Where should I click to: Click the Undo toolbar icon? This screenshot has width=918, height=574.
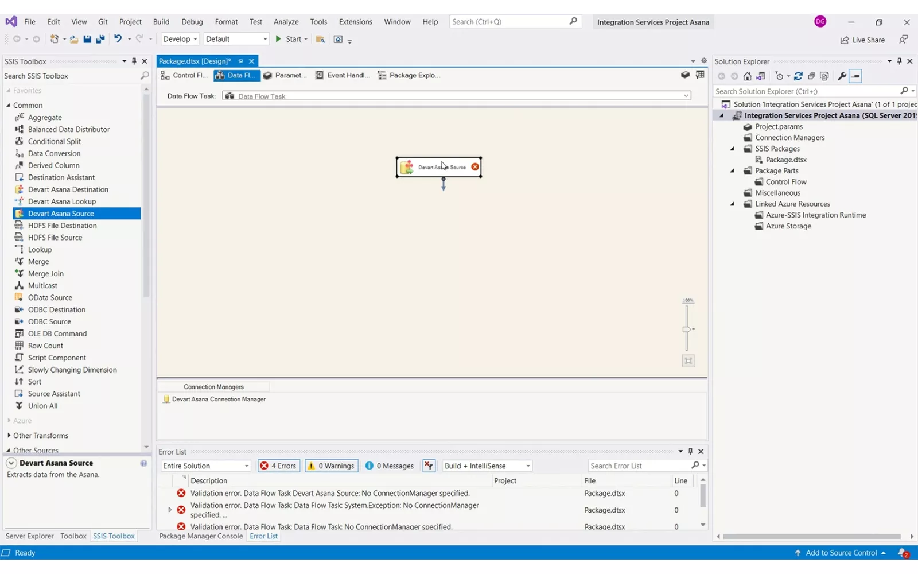[118, 39]
